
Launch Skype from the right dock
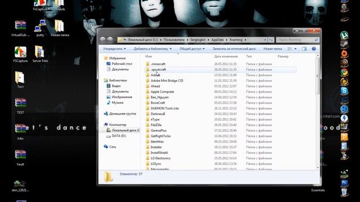pyautogui.click(x=344, y=91)
